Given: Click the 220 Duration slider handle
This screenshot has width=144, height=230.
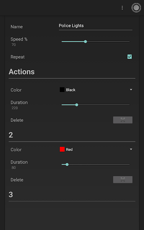Looking at the screenshot, I should [77, 105].
